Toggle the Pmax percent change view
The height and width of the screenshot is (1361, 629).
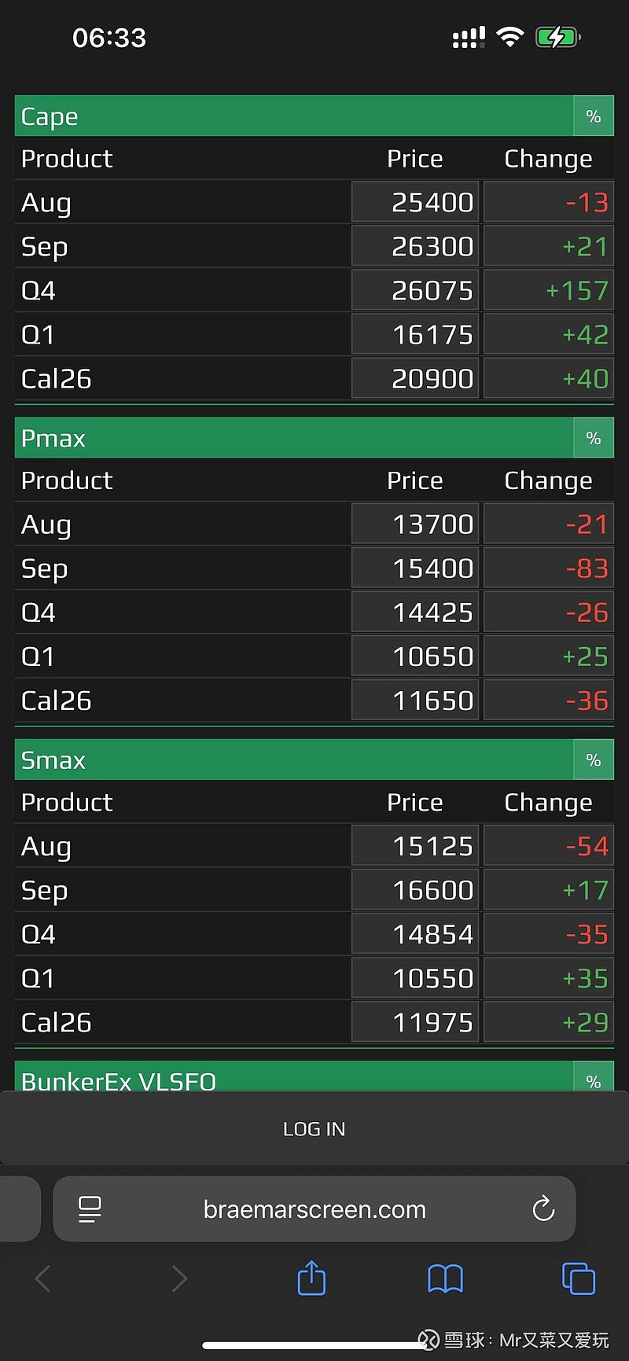point(594,438)
